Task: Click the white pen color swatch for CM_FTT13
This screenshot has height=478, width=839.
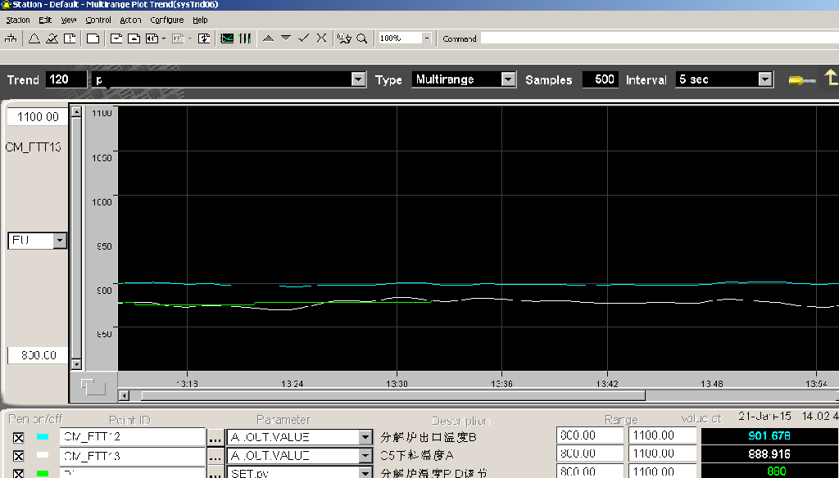Action: 43,455
